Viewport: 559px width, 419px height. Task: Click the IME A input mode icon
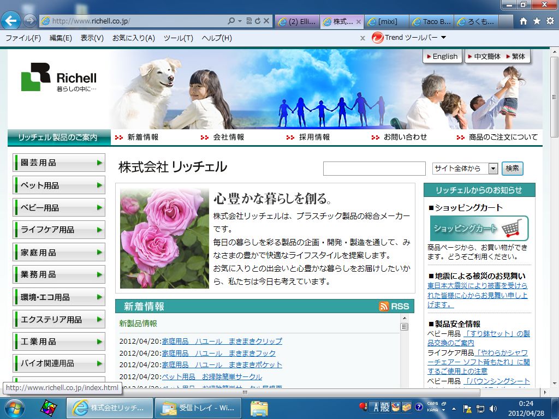click(376, 407)
